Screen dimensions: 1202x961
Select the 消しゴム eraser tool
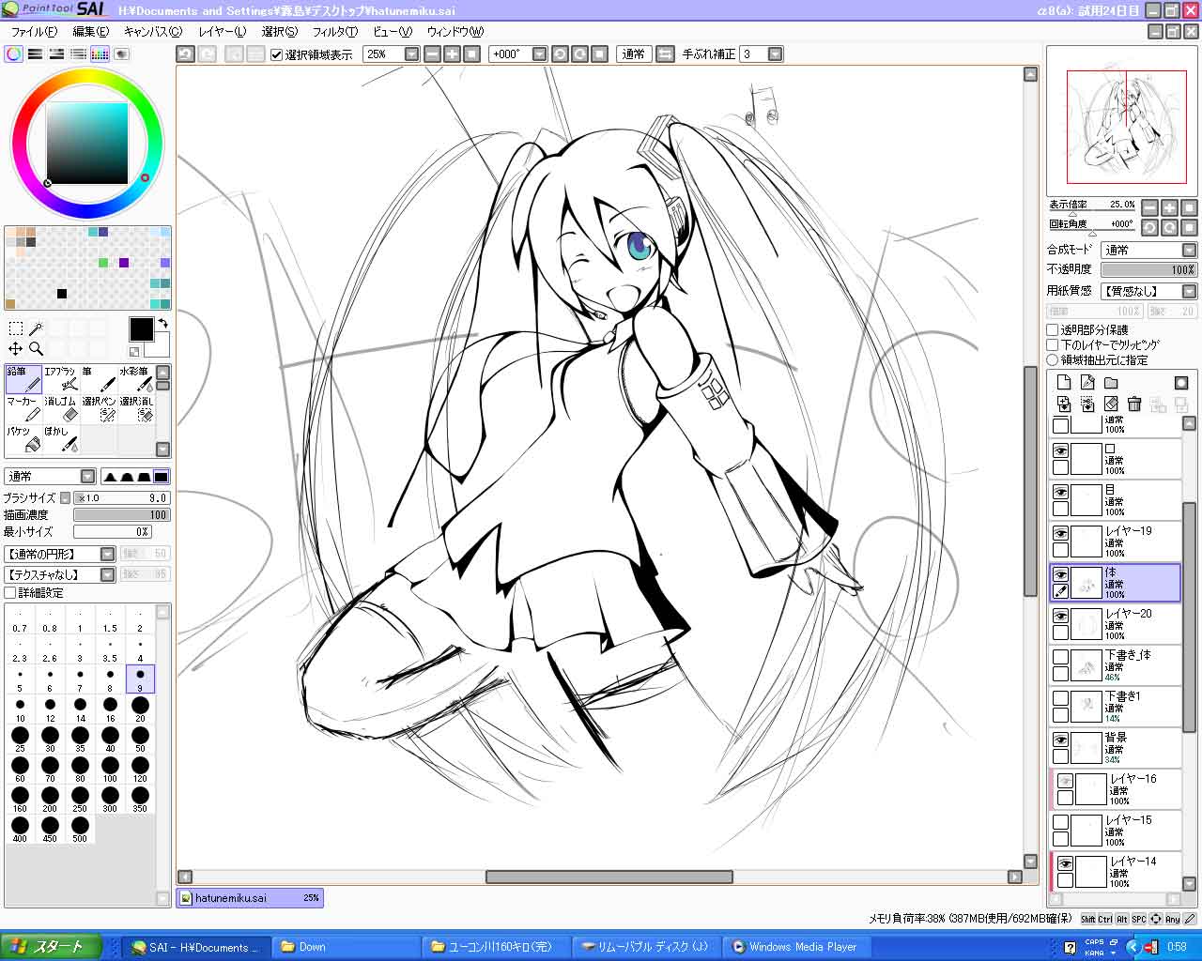61,409
